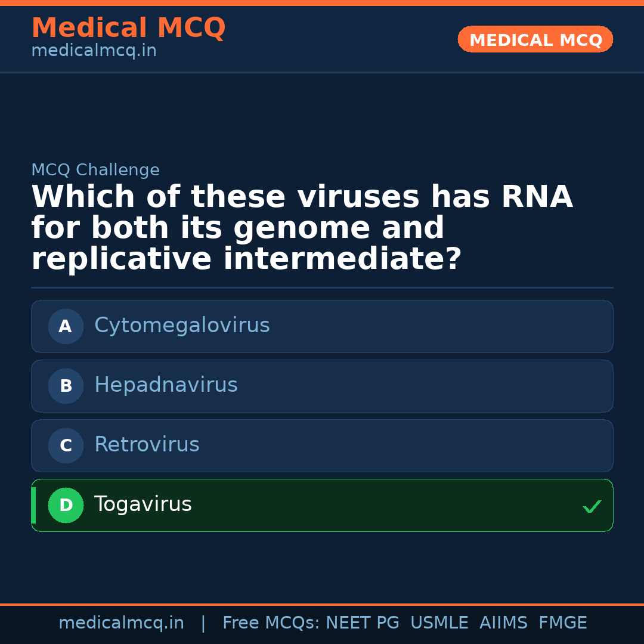
Task: Click the MCQ Challenge label above the question
Action: 95,170
